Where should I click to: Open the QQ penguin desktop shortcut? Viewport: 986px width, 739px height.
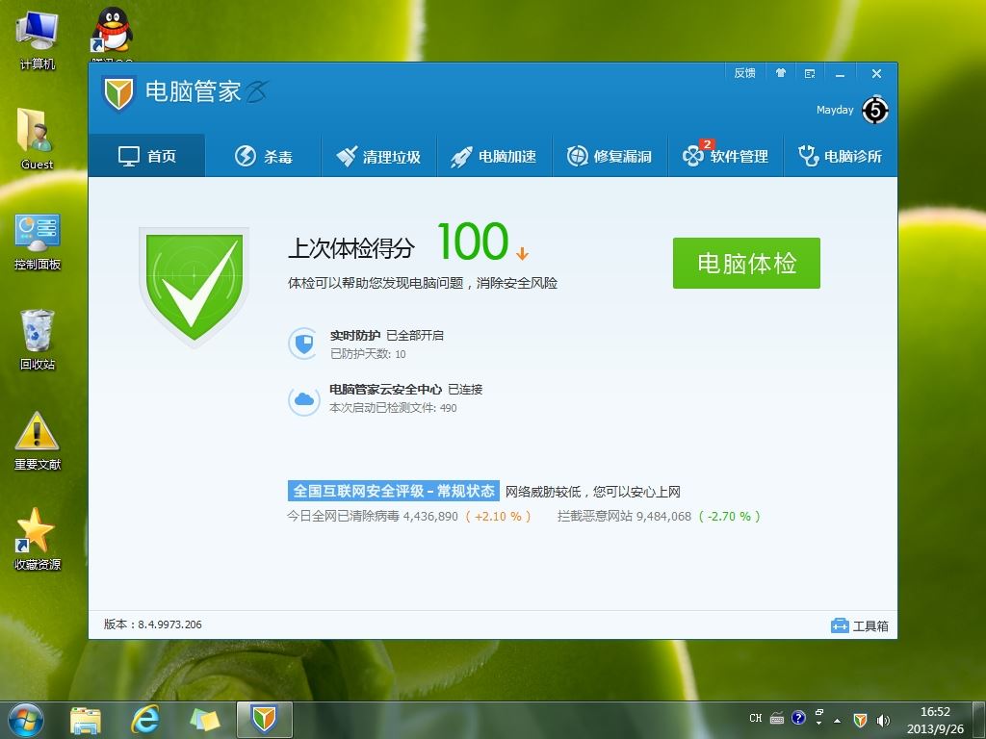click(x=112, y=34)
